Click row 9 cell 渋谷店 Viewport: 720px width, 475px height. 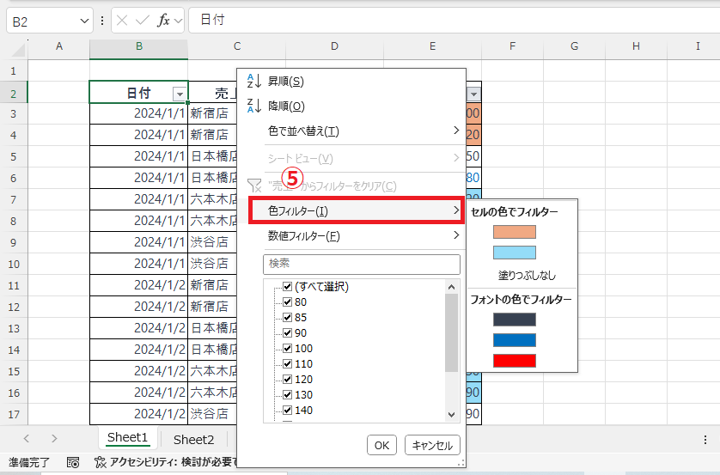pyautogui.click(x=212, y=242)
